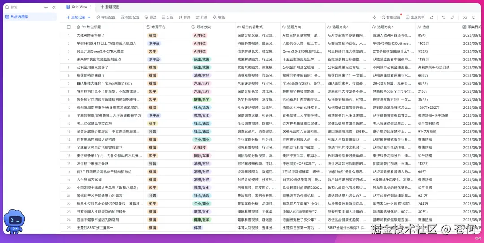484x243 pixels.
Task: Open the 排序 sort tool
Action: point(185,17)
